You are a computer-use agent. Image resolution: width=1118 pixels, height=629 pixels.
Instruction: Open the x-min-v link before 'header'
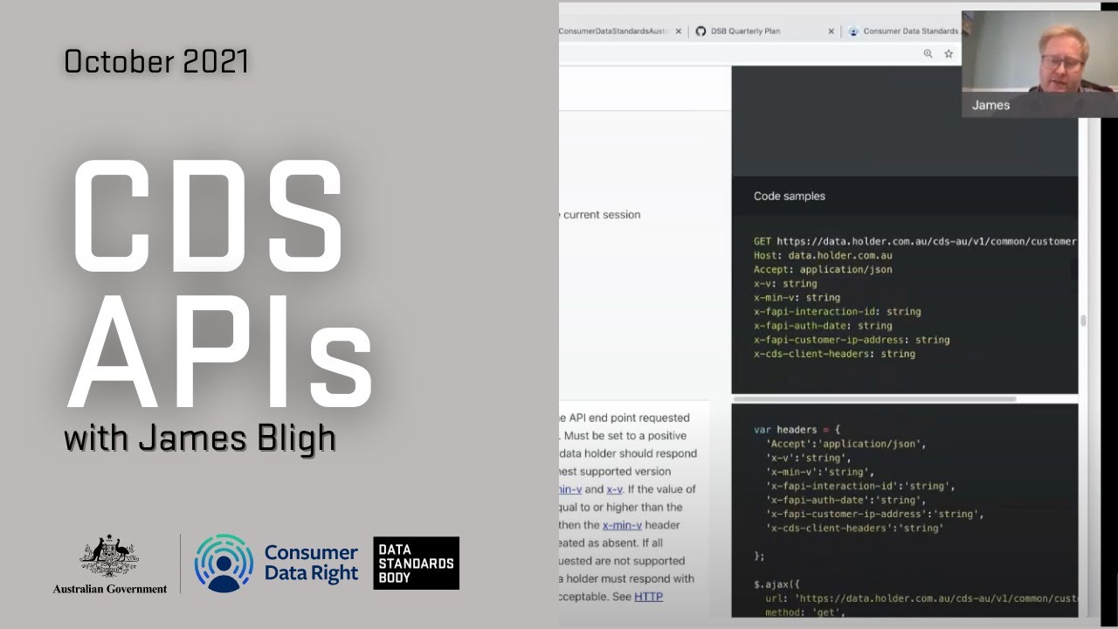pyautogui.click(x=622, y=525)
